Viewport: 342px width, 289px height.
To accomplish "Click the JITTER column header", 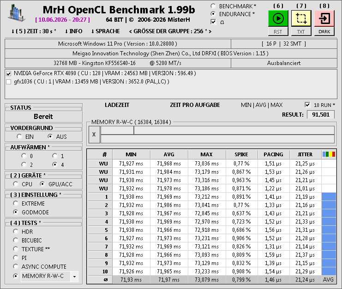I will [x=305, y=154].
